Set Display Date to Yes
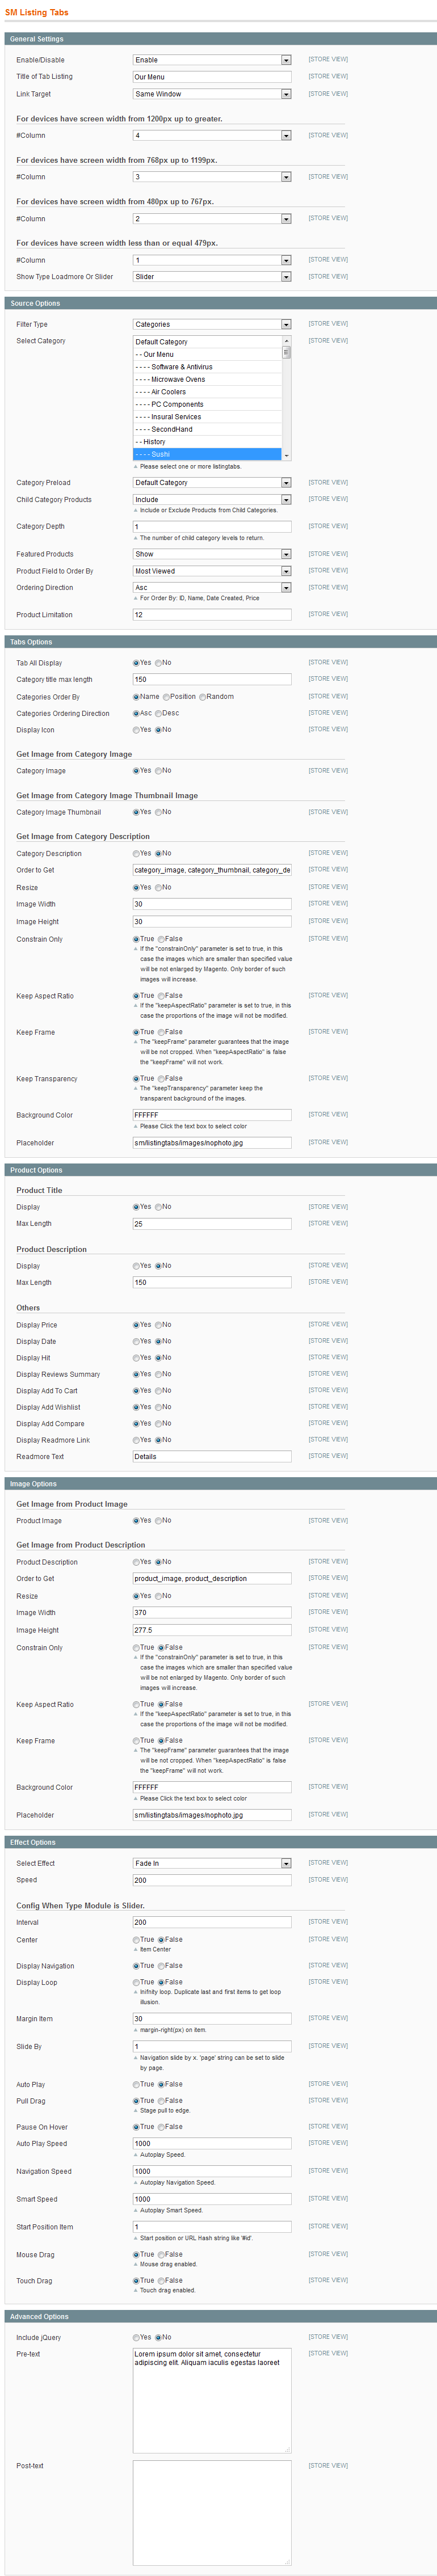This screenshot has height=2576, width=437. click(136, 1342)
